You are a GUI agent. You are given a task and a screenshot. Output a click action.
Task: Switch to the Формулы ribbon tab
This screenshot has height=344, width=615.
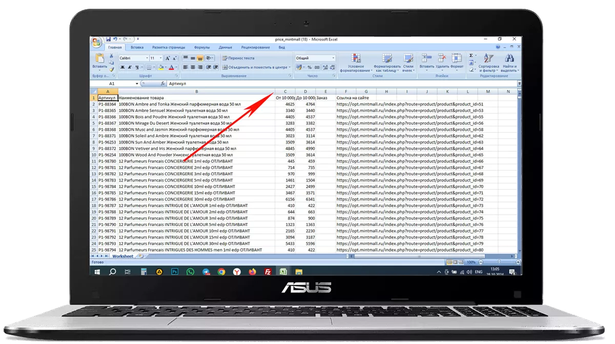[x=202, y=47]
